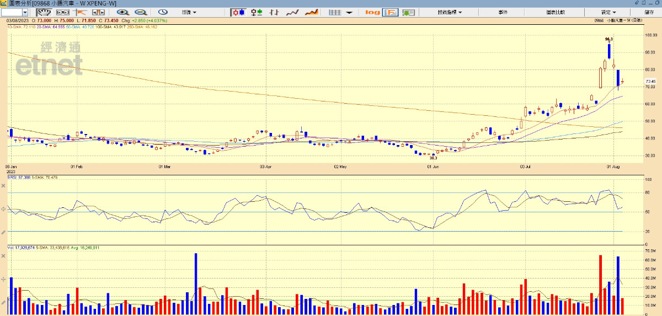Switch to area chart type
662x316 pixels.
tap(311, 12)
